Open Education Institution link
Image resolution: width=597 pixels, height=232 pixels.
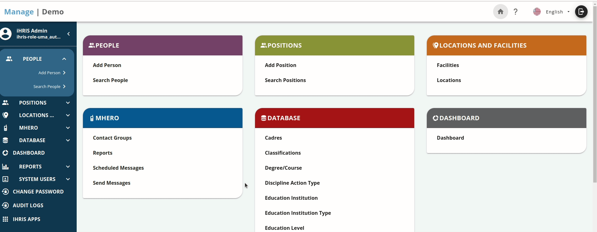coord(291,198)
